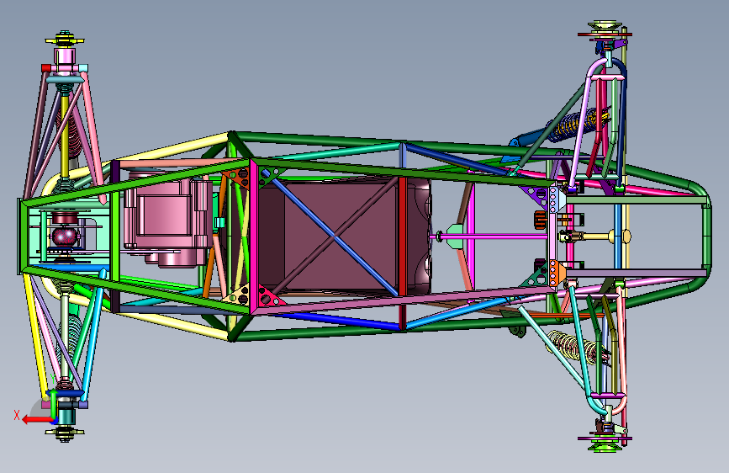729x473 pixels.
Task: Select the upper rear wheel hub
Action: tap(65, 39)
